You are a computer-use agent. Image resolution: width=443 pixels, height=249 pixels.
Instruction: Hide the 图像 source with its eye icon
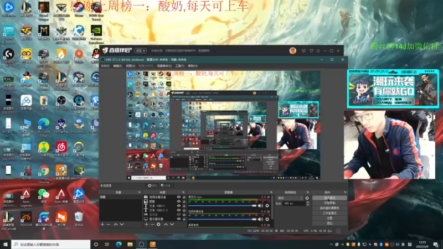pyautogui.click(x=178, y=201)
